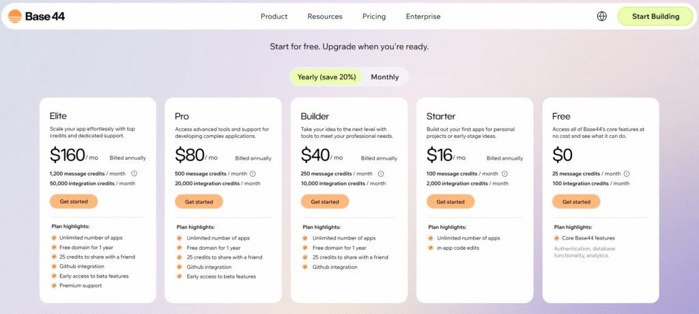Go to the Pricing page
This screenshot has width=699, height=314.
374,16
